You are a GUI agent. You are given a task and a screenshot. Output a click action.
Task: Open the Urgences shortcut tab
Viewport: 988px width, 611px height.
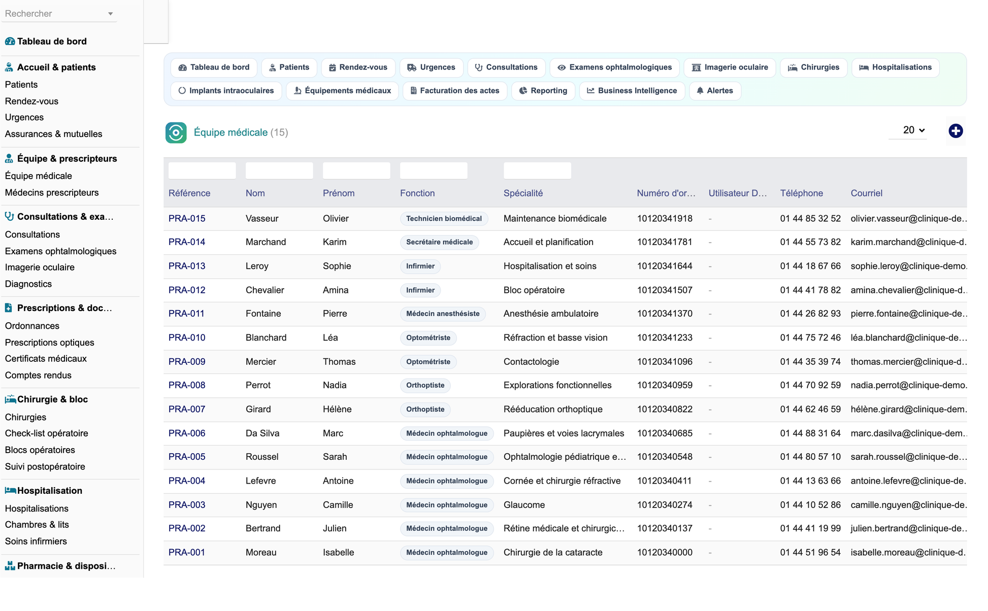431,67
